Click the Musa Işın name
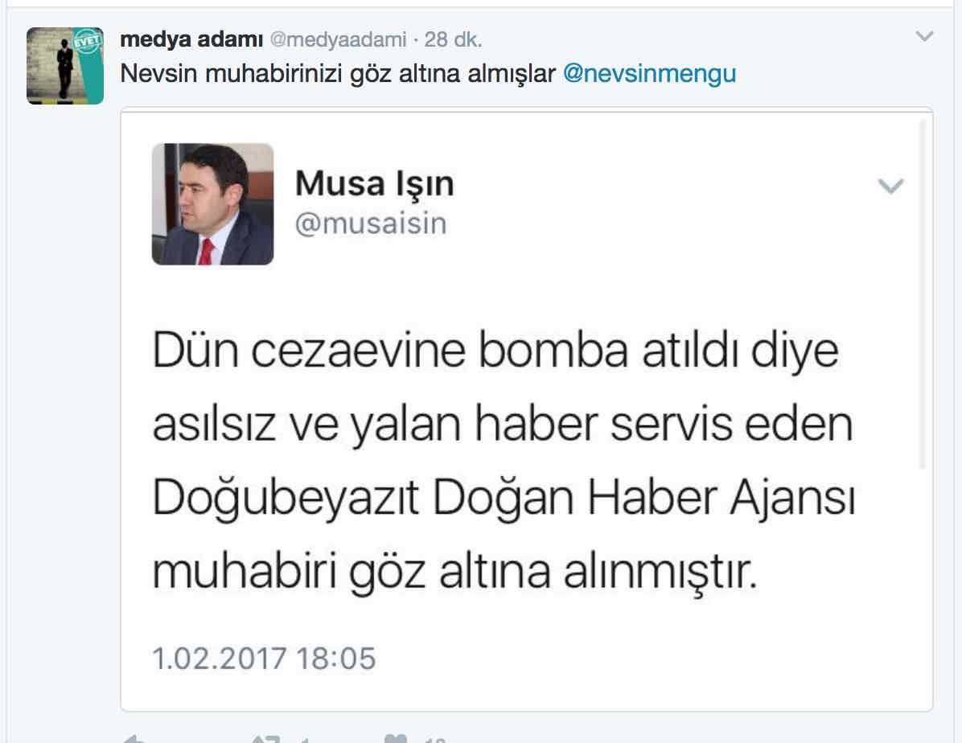Image resolution: width=962 pixels, height=743 pixels. [374, 183]
